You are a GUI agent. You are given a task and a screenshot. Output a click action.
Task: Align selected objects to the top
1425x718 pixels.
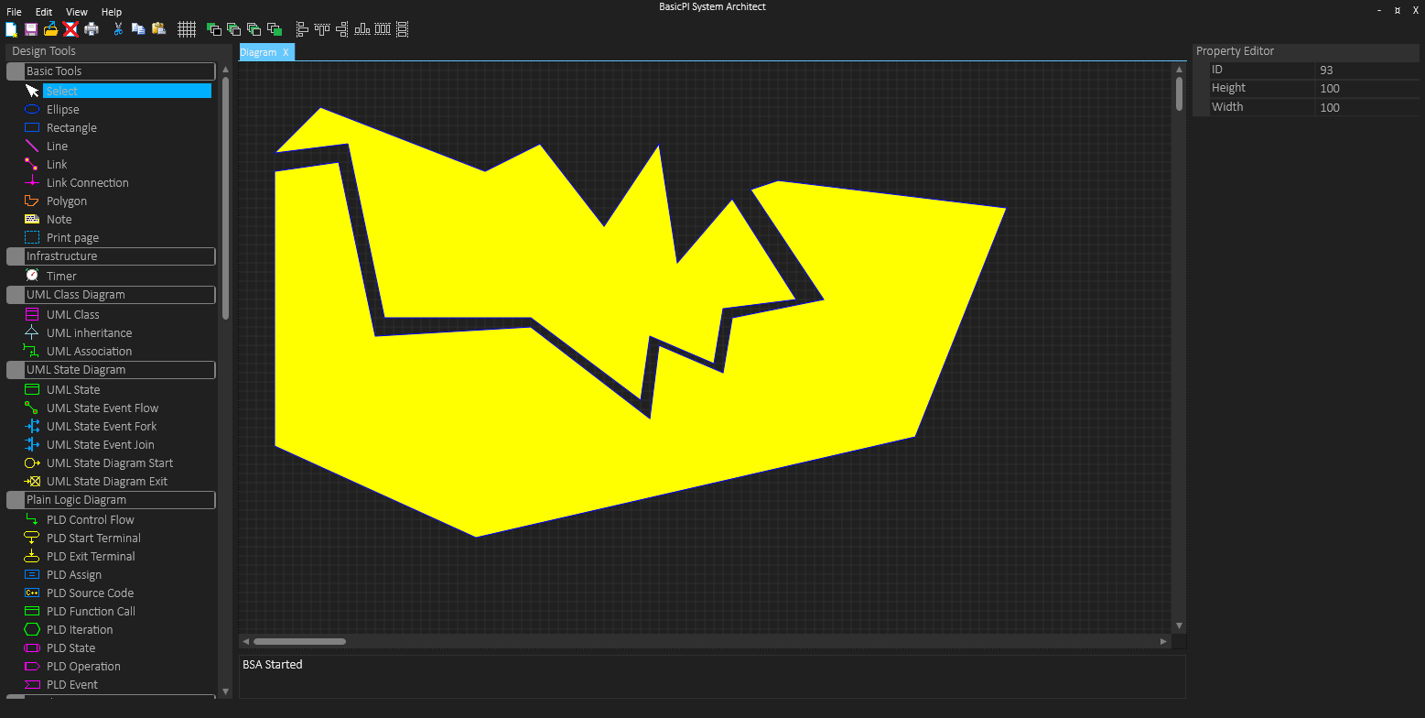(322, 29)
